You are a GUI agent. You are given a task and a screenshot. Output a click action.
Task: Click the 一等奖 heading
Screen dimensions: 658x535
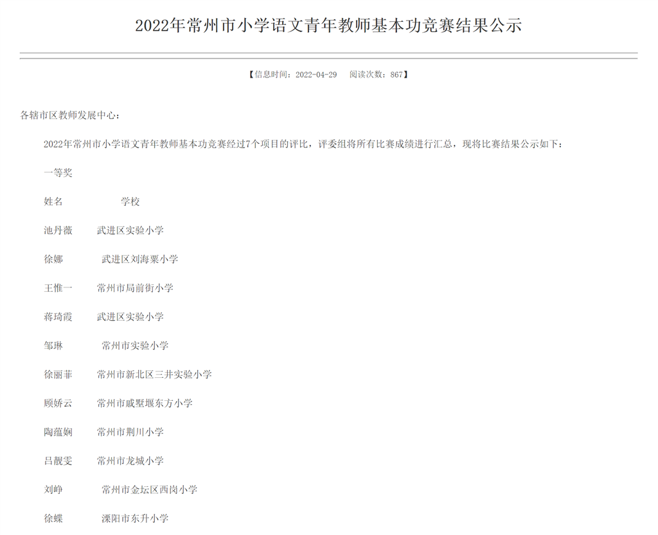[x=58, y=173]
